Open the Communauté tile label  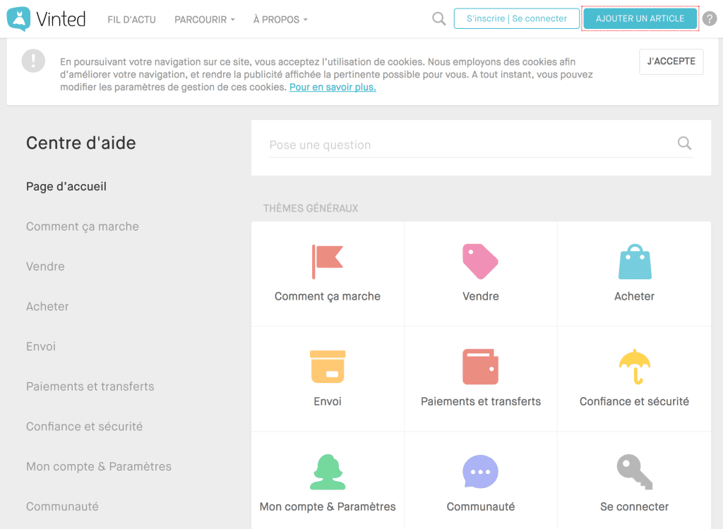480,507
